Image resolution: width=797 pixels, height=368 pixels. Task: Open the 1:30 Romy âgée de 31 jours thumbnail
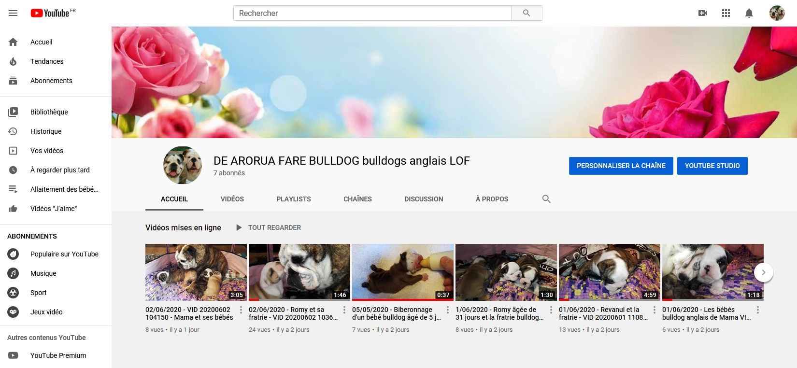click(x=506, y=272)
